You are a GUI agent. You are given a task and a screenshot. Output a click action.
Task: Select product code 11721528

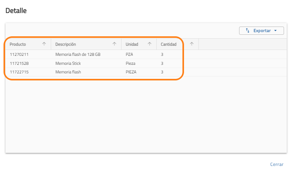pyautogui.click(x=19, y=63)
